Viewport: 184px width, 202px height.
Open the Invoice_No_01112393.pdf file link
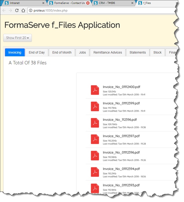click(121, 185)
